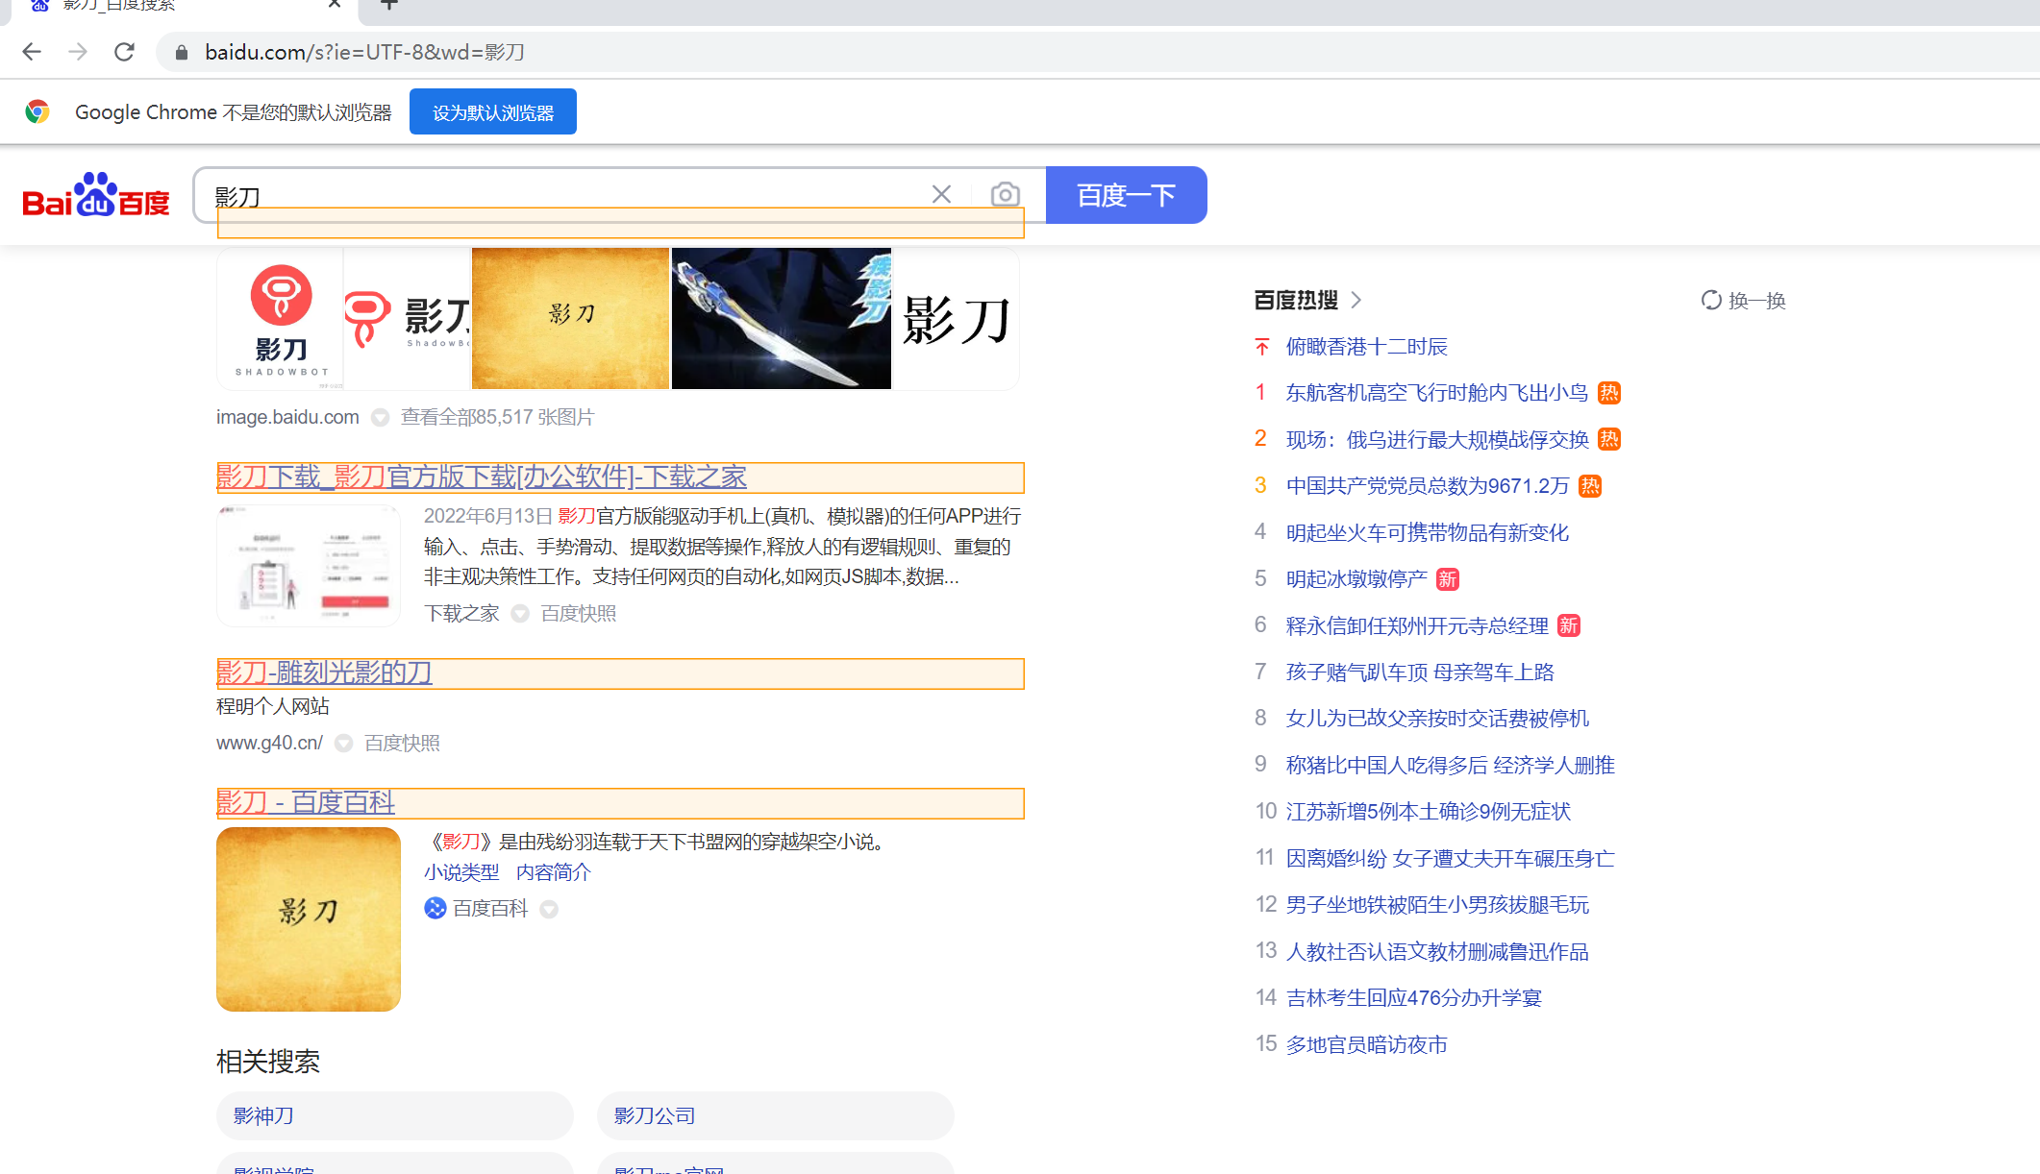Open red ShadowBot logo image thumbnail
The width and height of the screenshot is (2040, 1174).
click(x=280, y=318)
